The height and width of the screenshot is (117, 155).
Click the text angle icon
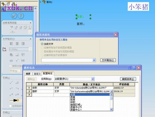point(5,49)
